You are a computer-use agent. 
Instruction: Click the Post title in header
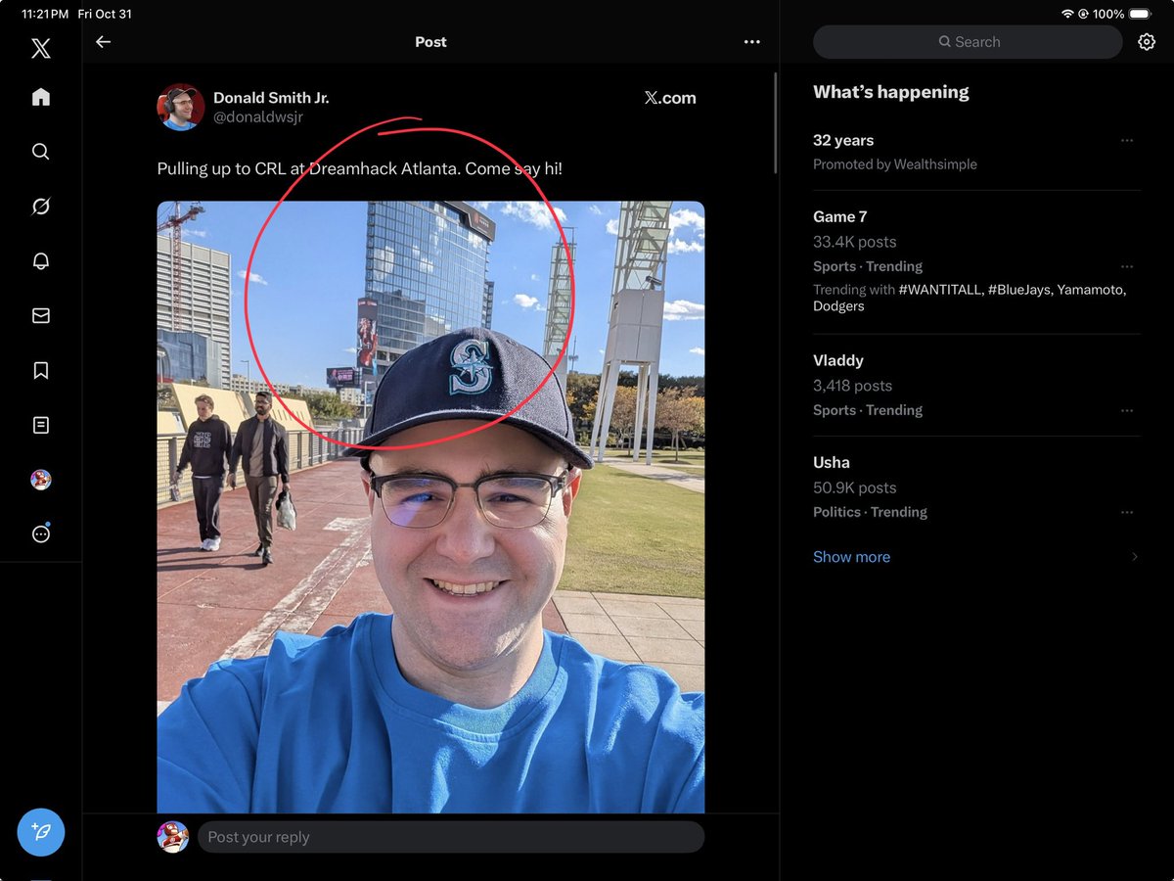coord(430,42)
